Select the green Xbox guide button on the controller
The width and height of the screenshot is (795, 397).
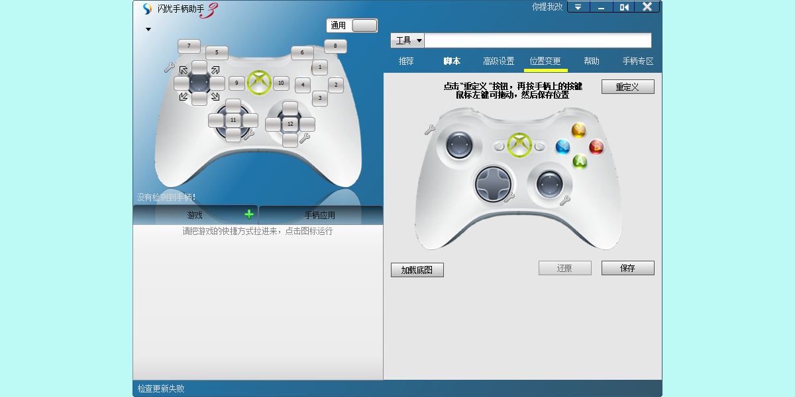(x=258, y=83)
